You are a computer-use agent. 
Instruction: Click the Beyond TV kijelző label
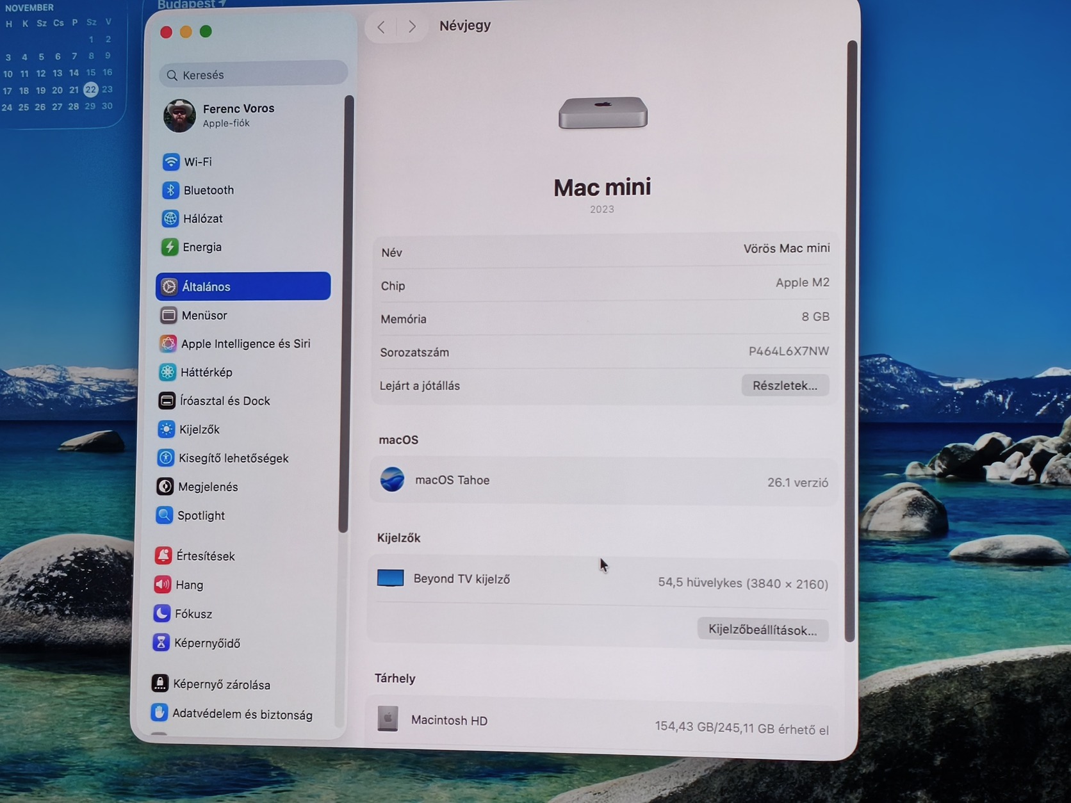(x=462, y=579)
